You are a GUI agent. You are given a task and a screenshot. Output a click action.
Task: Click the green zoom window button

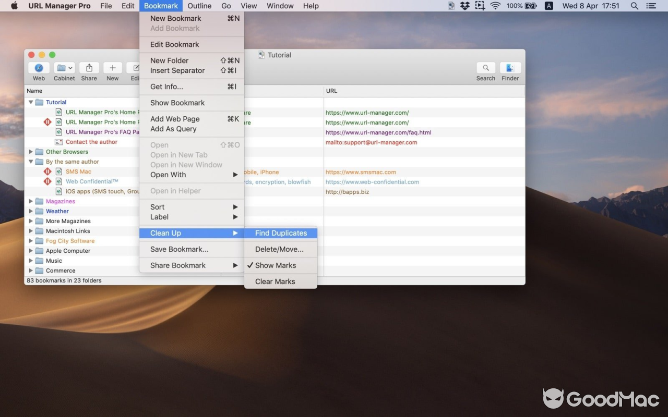(x=52, y=54)
